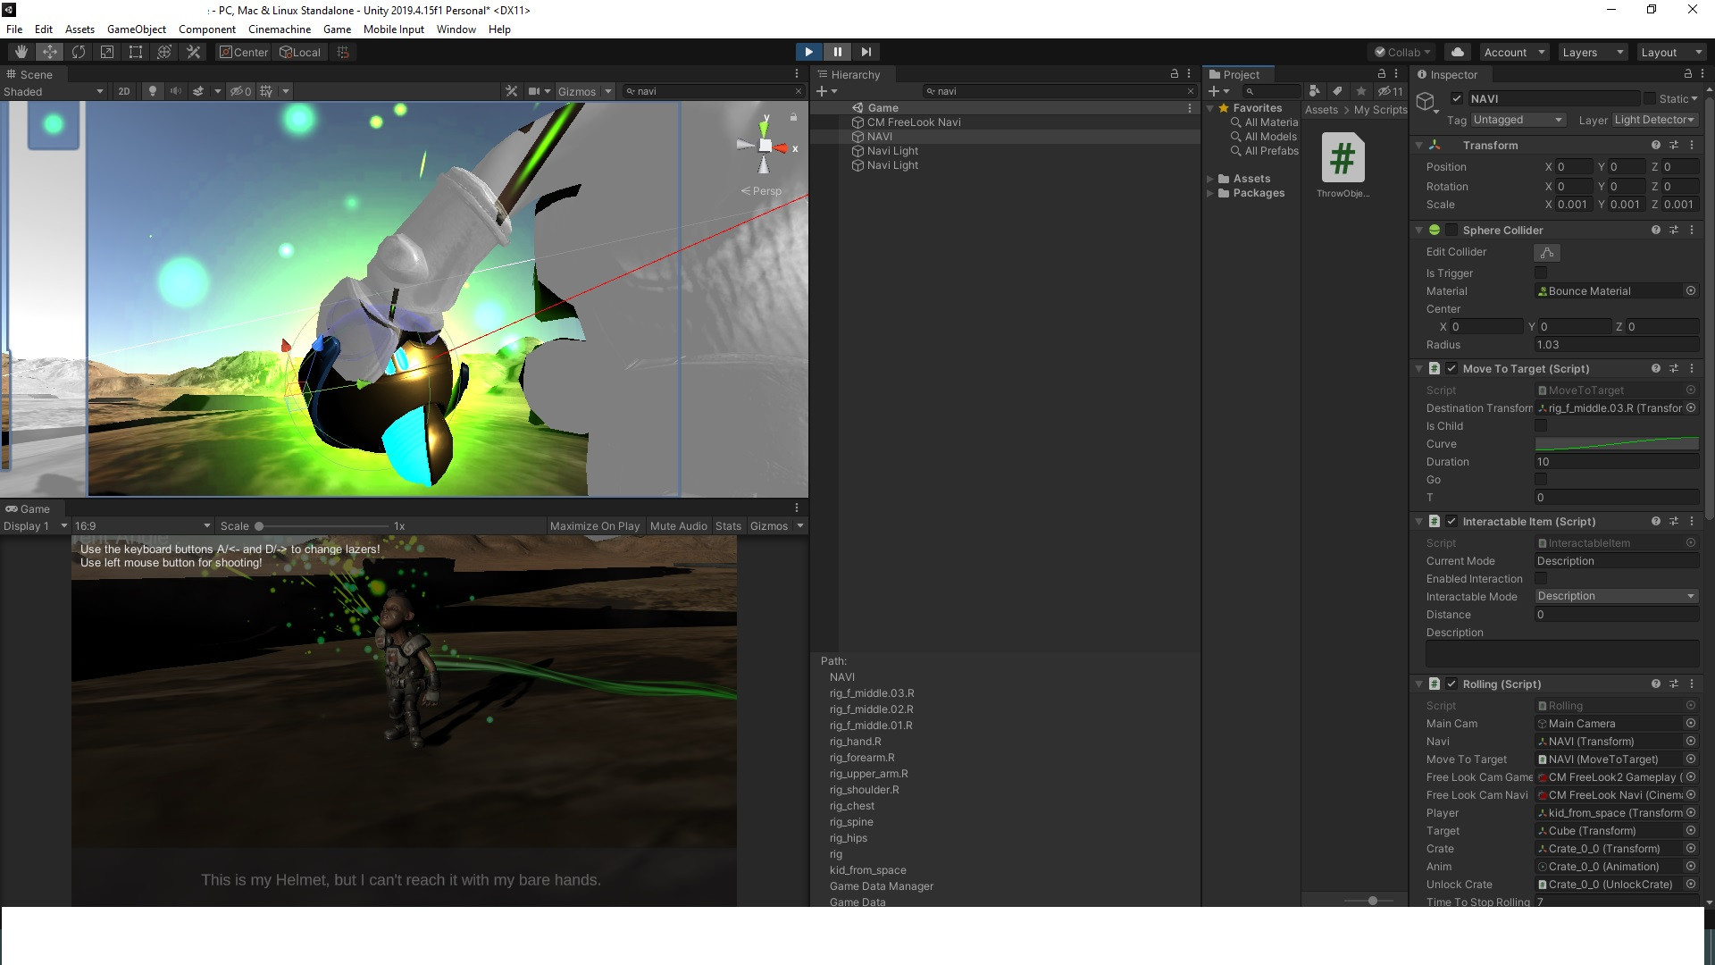The width and height of the screenshot is (1715, 965).
Task: Open ThrowObject script thumbnail
Action: (1343, 158)
